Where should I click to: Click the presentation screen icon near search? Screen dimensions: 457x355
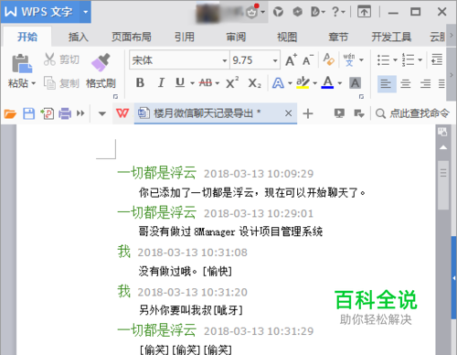pyautogui.click(x=339, y=113)
